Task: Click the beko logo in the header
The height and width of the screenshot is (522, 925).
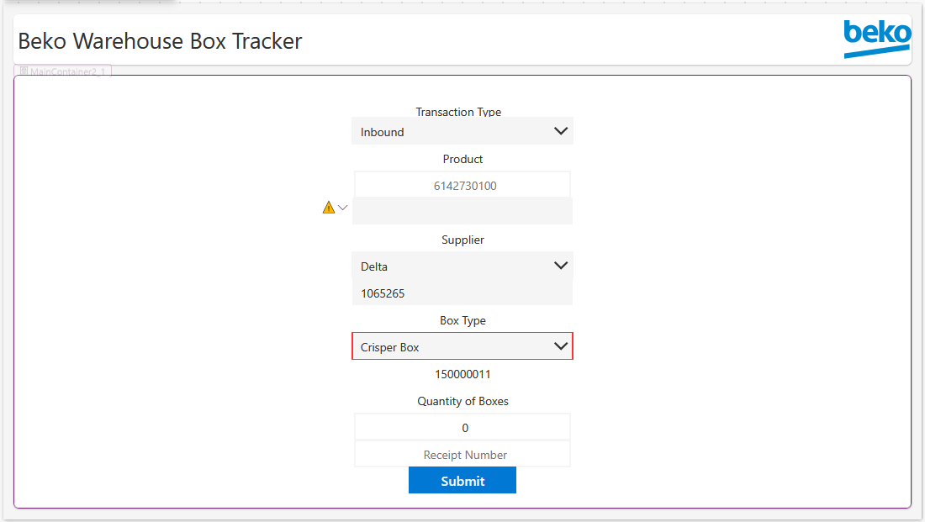Action: click(877, 38)
